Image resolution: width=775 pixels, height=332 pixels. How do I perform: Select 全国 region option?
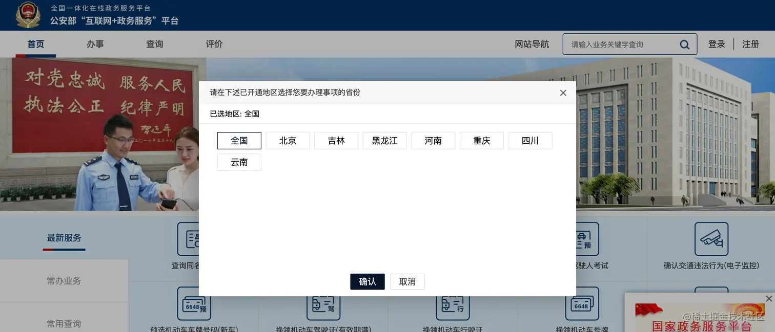point(239,141)
